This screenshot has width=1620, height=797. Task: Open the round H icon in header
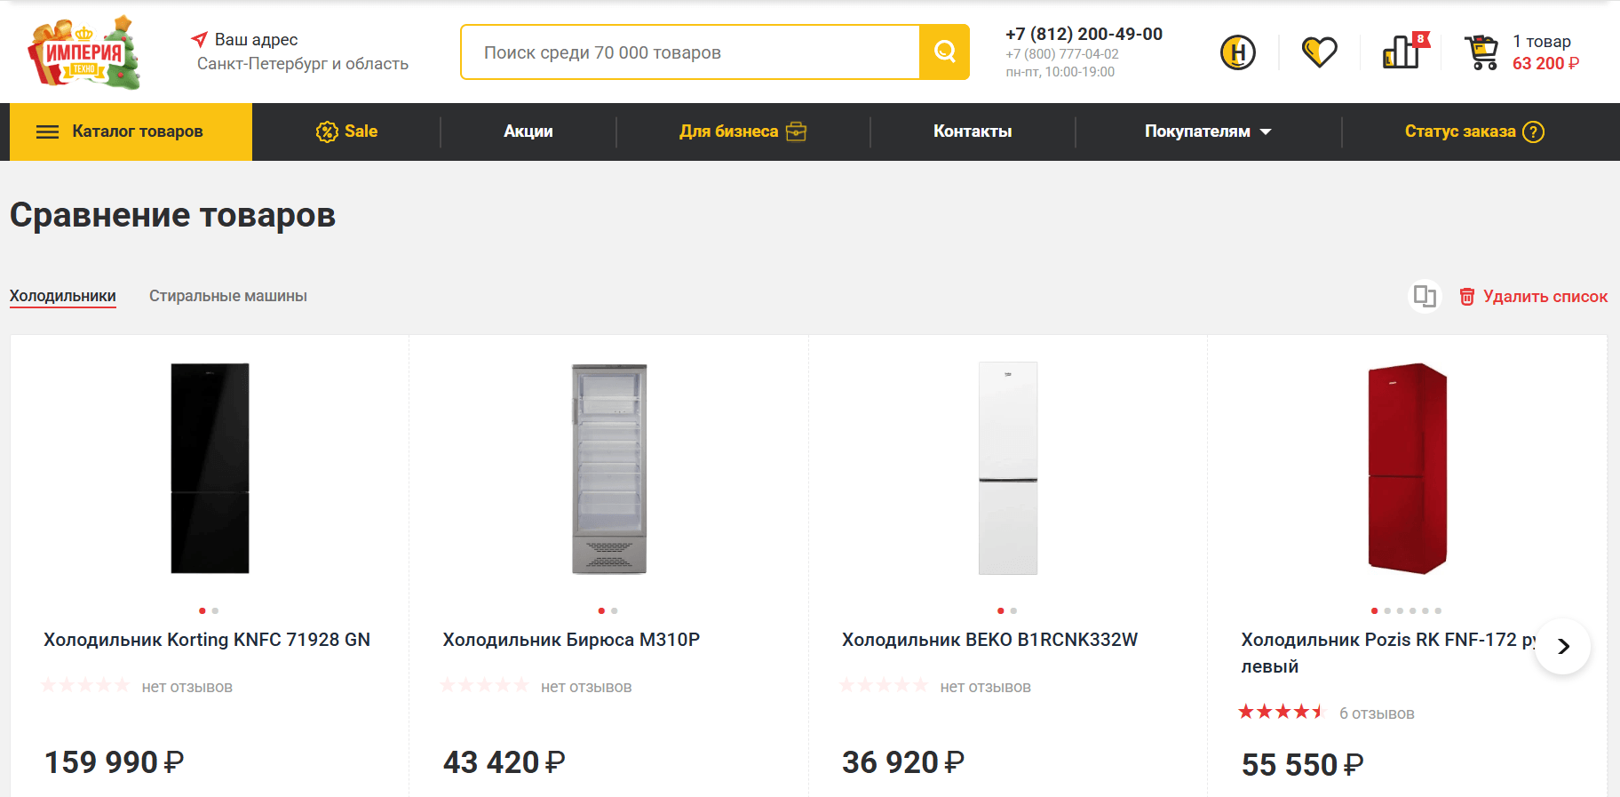(1237, 52)
